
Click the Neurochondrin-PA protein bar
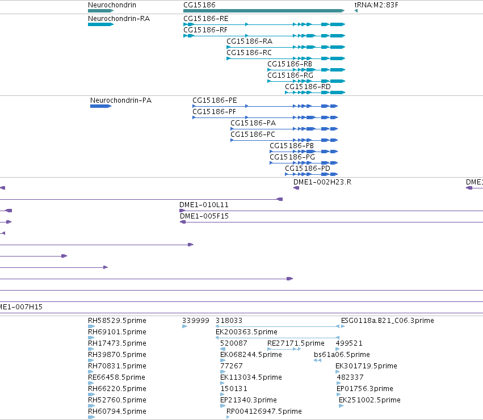[x=100, y=106]
